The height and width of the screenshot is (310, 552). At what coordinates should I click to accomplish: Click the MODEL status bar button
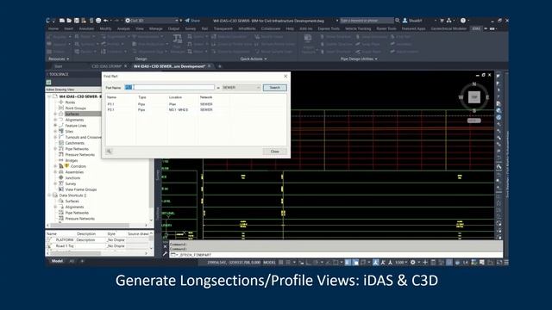[x=269, y=263]
